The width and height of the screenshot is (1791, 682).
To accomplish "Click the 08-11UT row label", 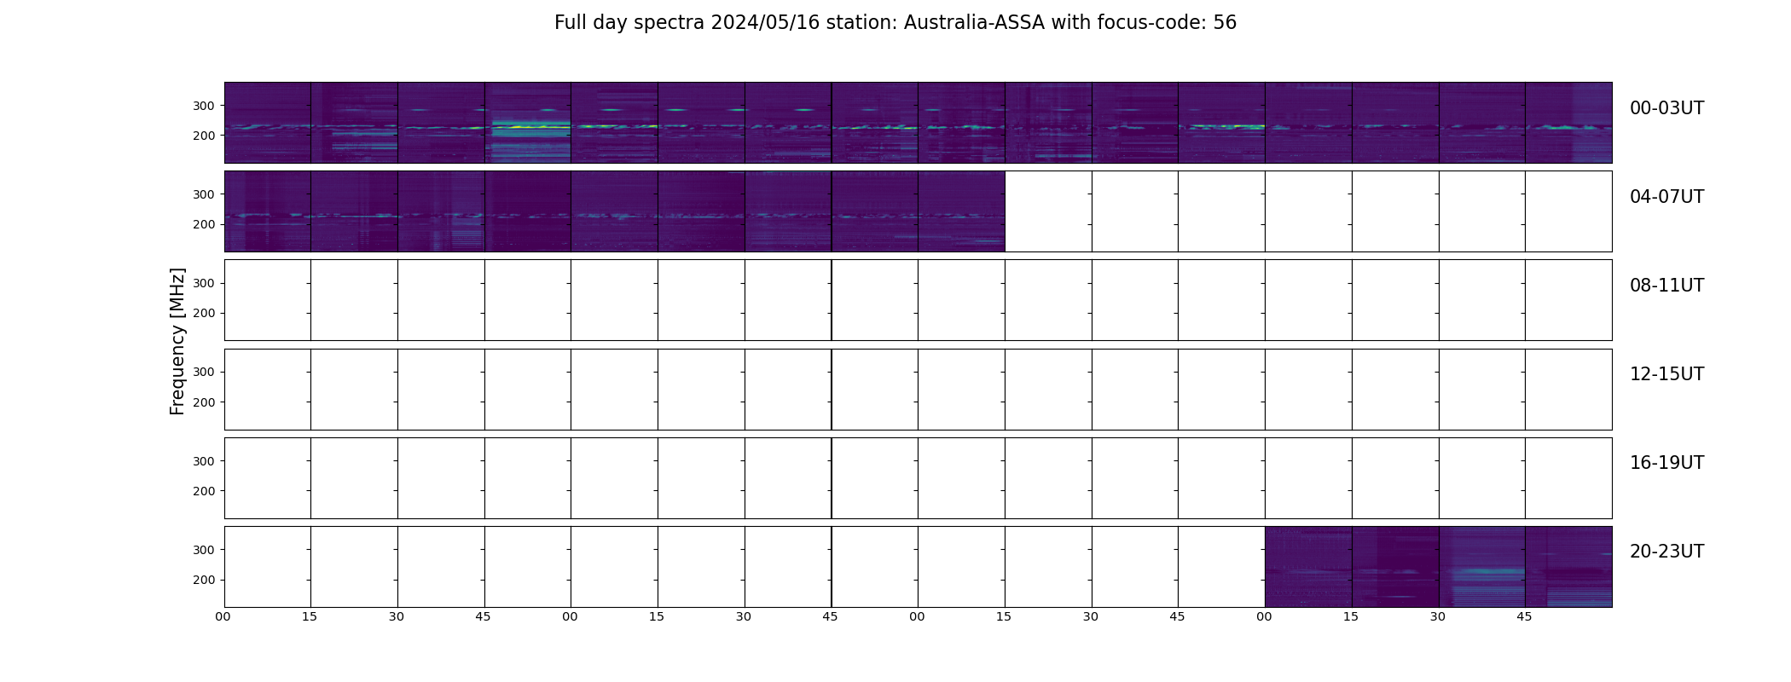I will (1666, 286).
